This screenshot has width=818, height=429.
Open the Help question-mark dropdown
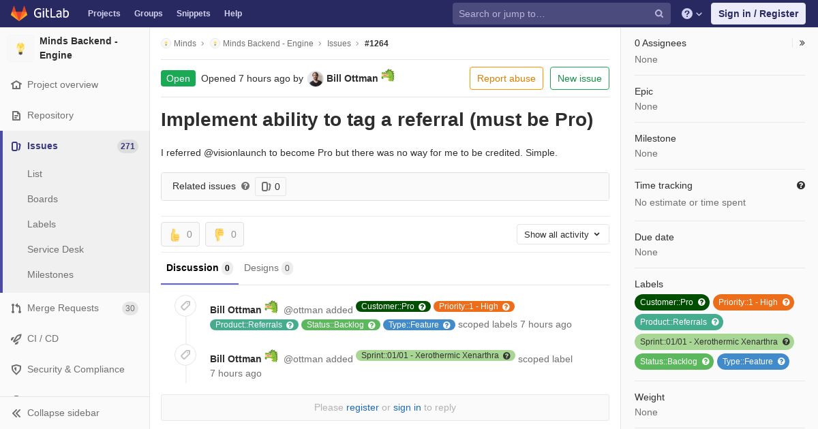[692, 14]
